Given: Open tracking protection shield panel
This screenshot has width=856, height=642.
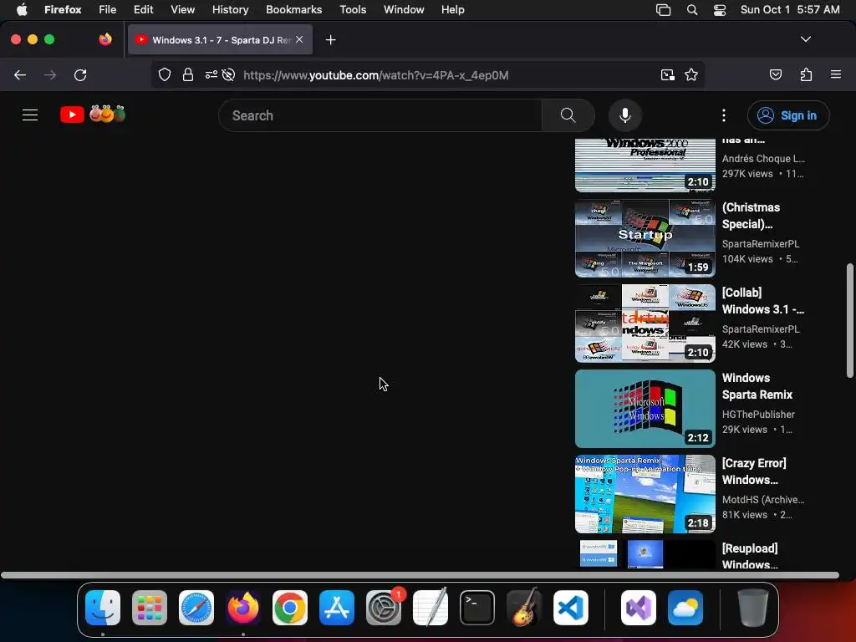Looking at the screenshot, I should pos(165,74).
